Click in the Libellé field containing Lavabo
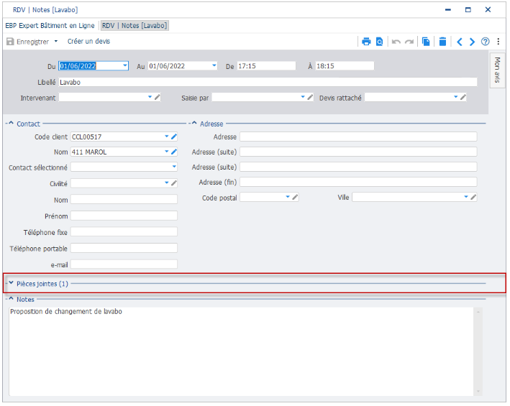Screen dimensions: 510x406 pyautogui.click(x=268, y=82)
